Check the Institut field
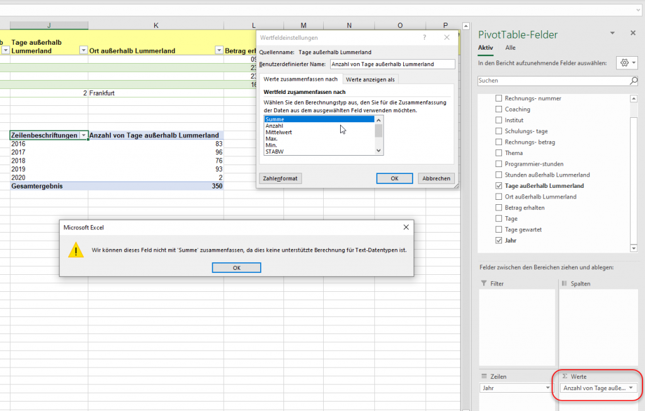 tap(499, 120)
